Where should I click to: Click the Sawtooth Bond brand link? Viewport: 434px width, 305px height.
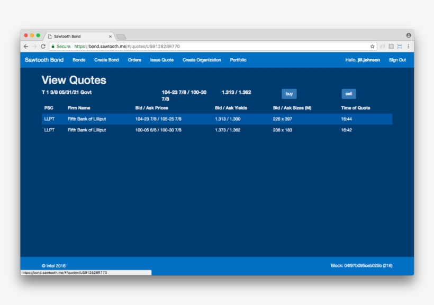click(44, 60)
